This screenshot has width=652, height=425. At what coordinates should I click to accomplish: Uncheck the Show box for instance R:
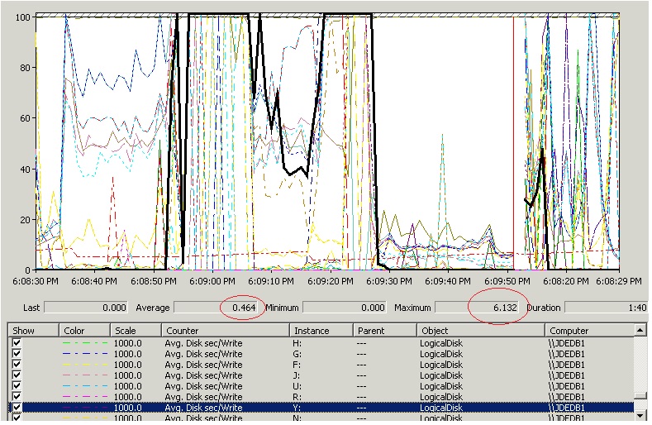tap(17, 397)
